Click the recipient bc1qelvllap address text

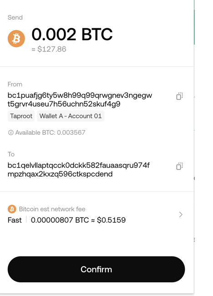[x=79, y=170]
